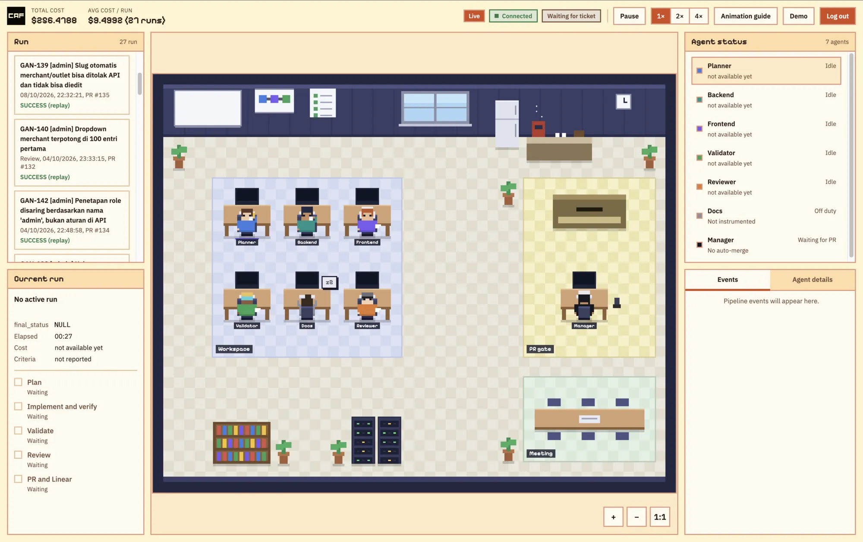Reset office view zoom to 1:1

660,517
